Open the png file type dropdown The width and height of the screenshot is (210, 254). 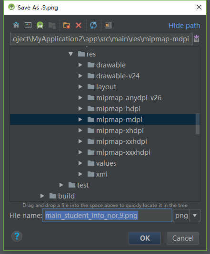(x=195, y=216)
